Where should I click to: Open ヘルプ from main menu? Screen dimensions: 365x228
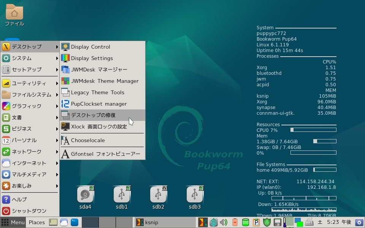(x=30, y=199)
